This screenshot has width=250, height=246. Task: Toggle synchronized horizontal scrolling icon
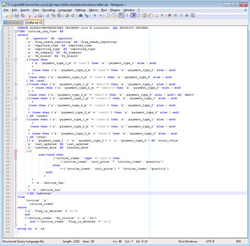pyautogui.click(x=113, y=15)
